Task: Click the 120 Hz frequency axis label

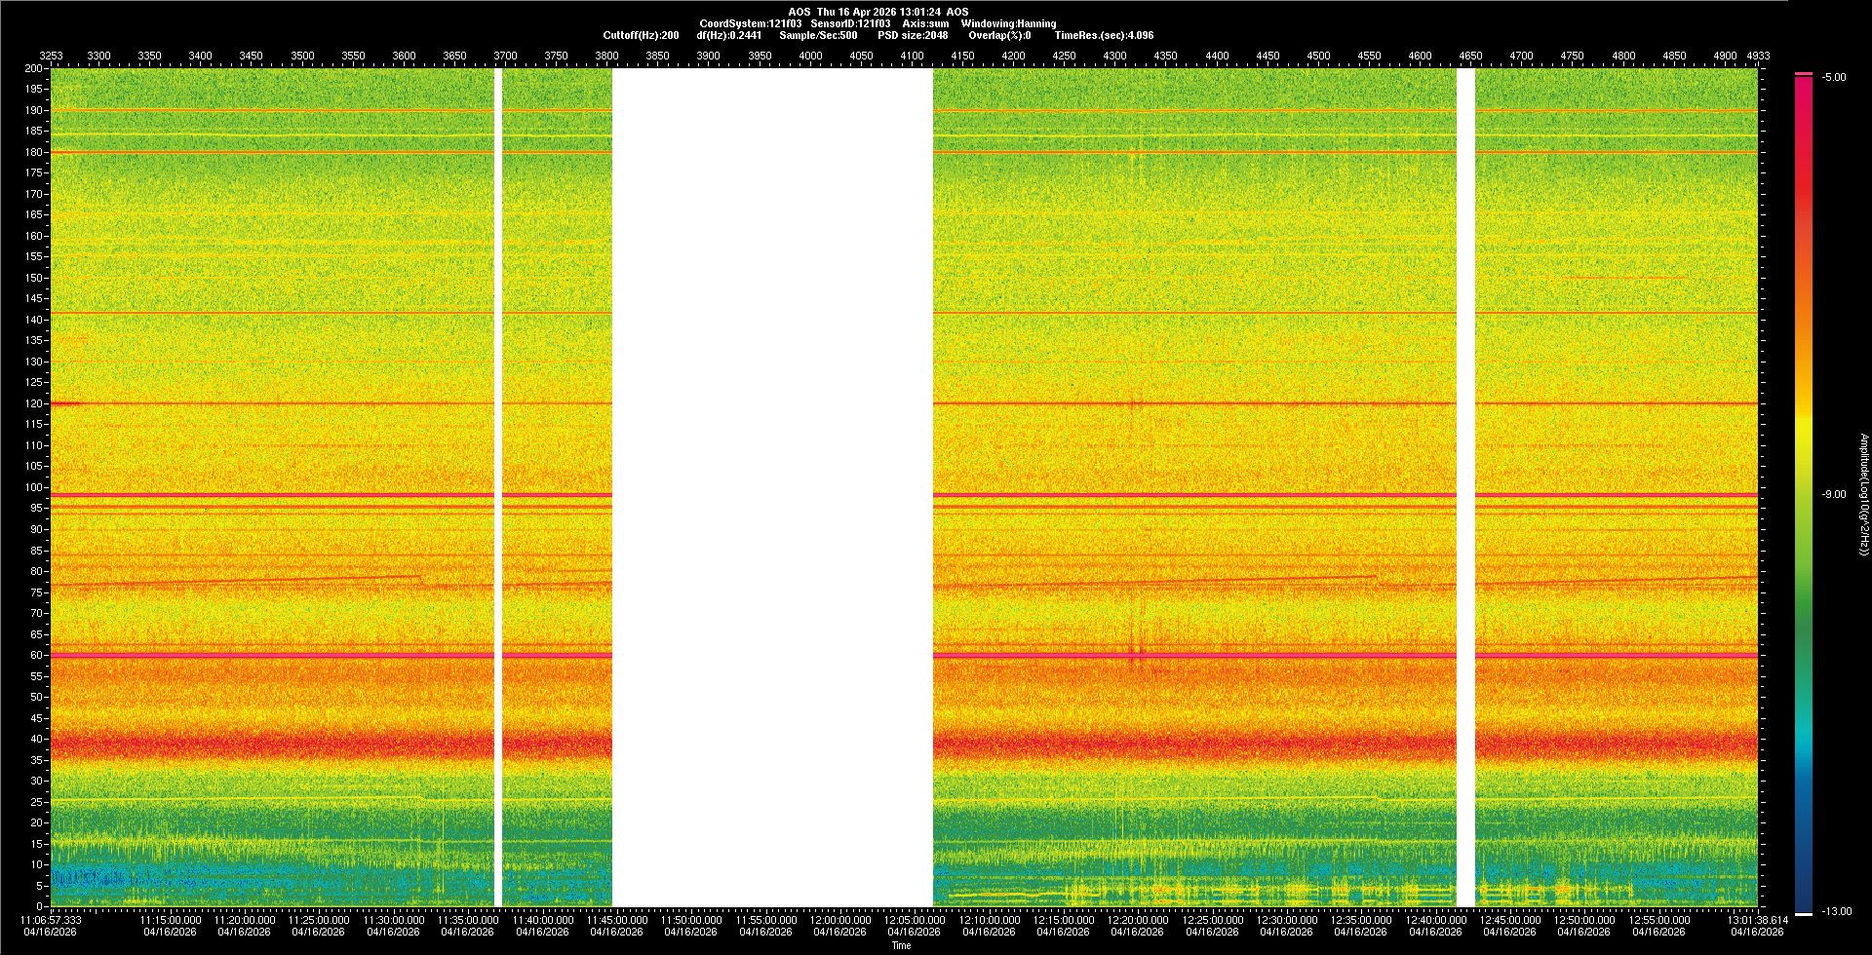Action: click(x=34, y=403)
